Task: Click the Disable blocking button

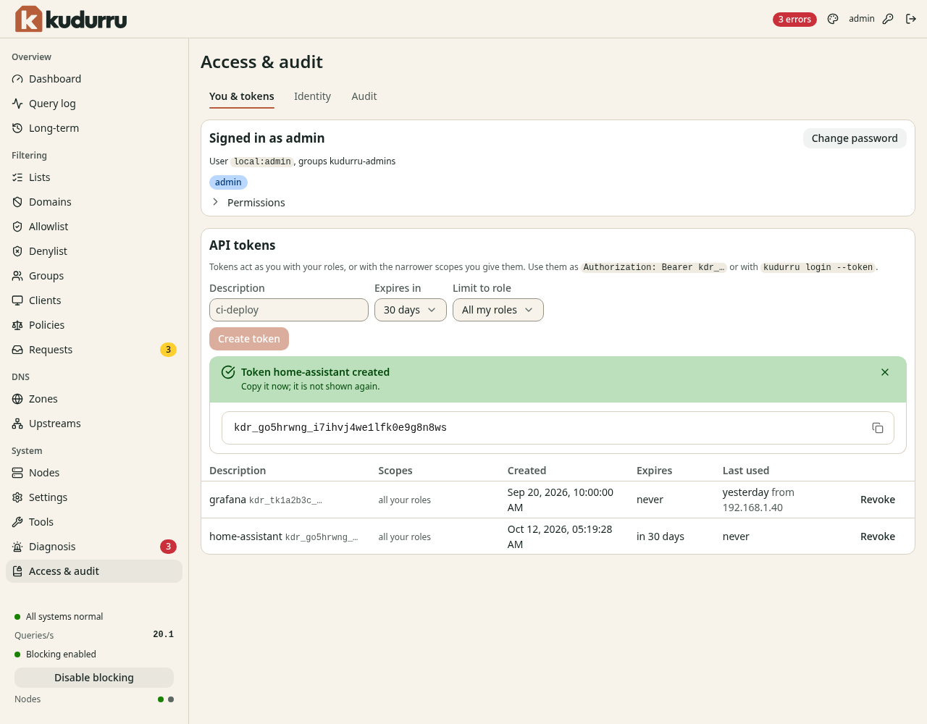Action: click(x=94, y=678)
